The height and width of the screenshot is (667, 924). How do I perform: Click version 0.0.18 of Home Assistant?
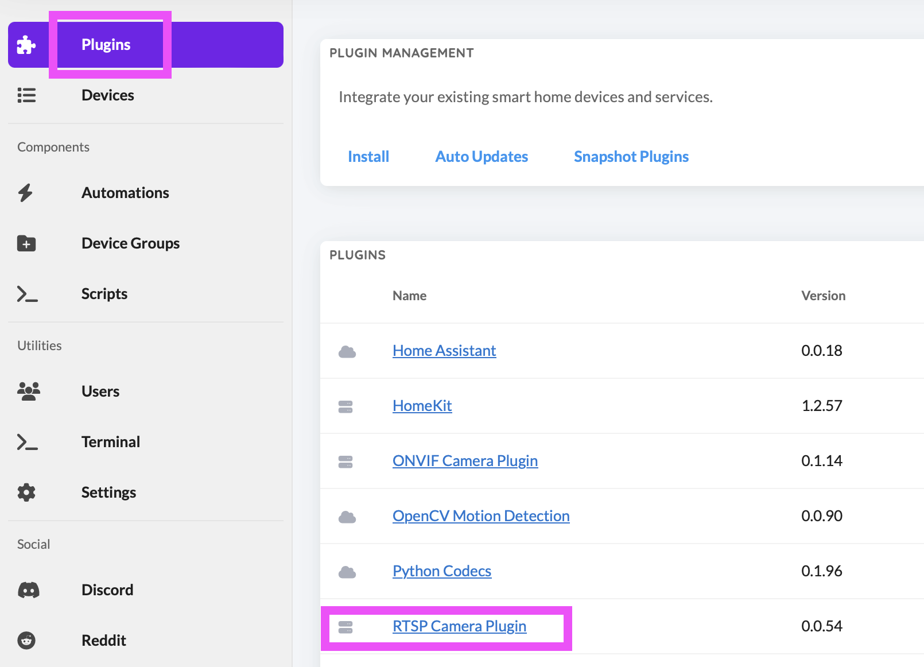[x=822, y=351]
